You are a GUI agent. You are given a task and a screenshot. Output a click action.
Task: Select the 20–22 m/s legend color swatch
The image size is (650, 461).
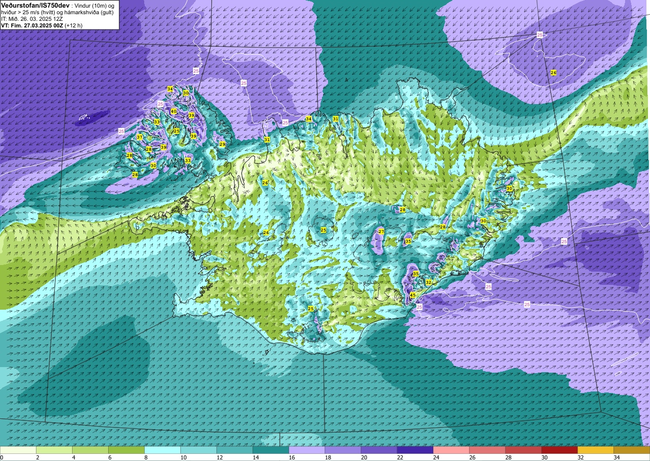[379, 450]
